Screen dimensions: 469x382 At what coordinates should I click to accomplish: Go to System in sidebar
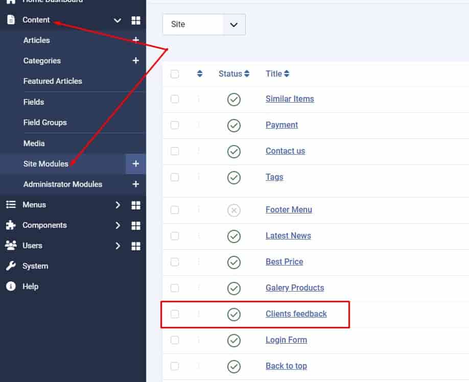pyautogui.click(x=35, y=266)
